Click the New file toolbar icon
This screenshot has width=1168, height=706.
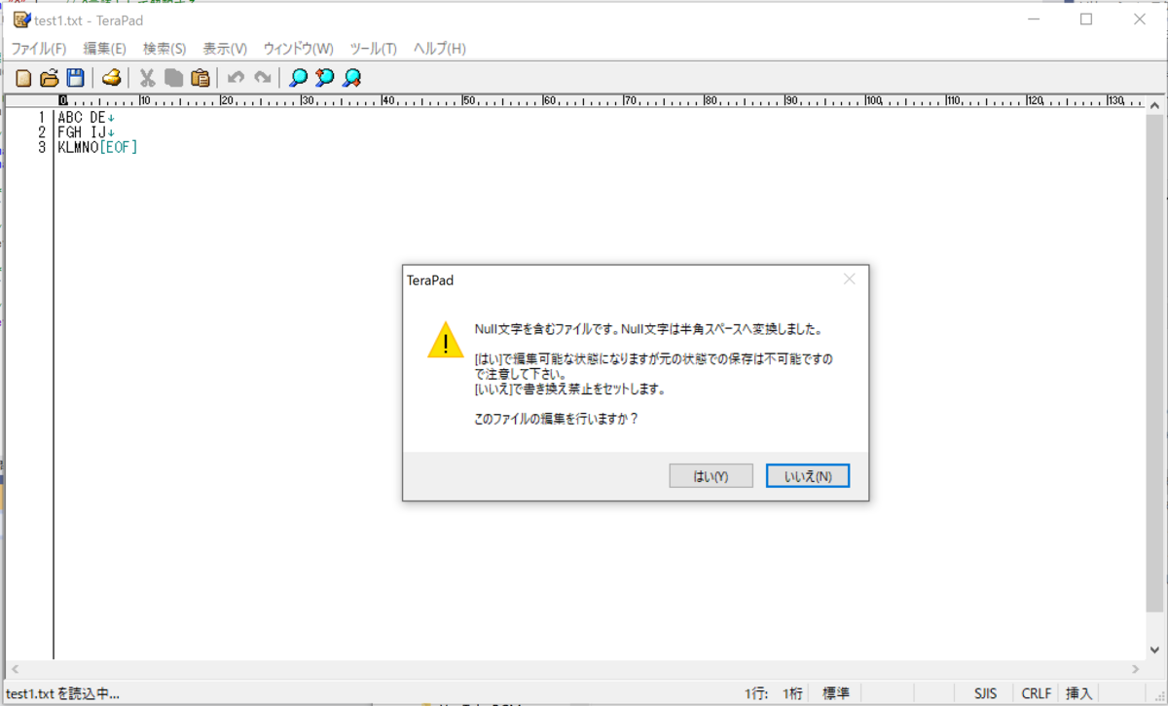tap(23, 78)
